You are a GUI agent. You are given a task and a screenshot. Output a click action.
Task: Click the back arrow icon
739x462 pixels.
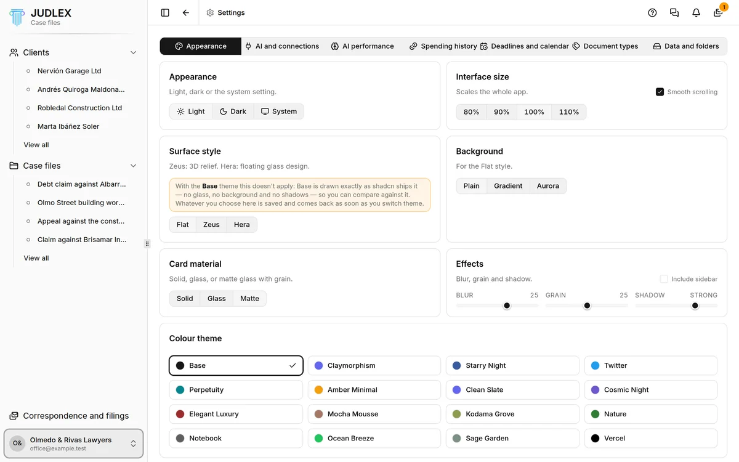coord(186,12)
